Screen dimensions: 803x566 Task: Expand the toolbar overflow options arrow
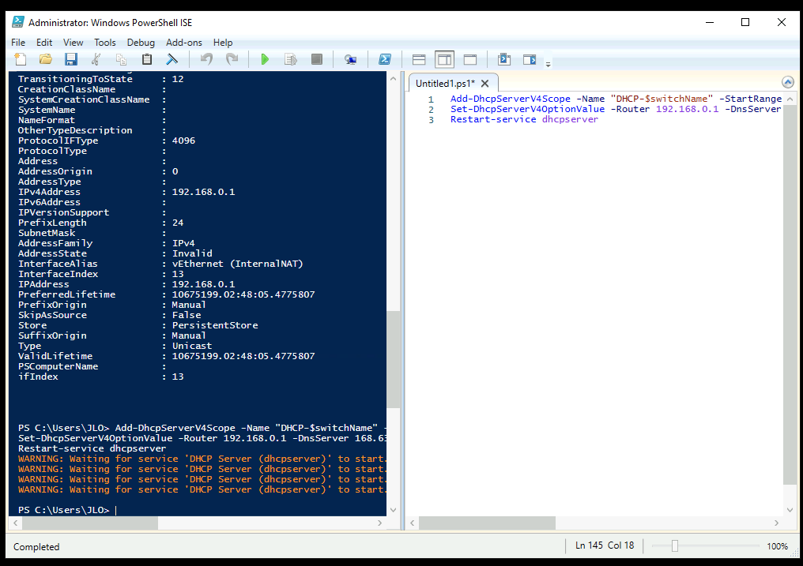pos(548,62)
